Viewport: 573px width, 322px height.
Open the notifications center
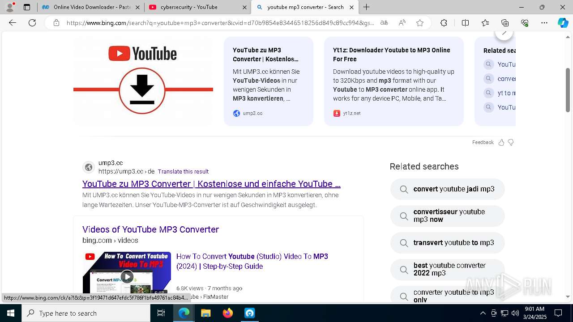[x=558, y=313]
